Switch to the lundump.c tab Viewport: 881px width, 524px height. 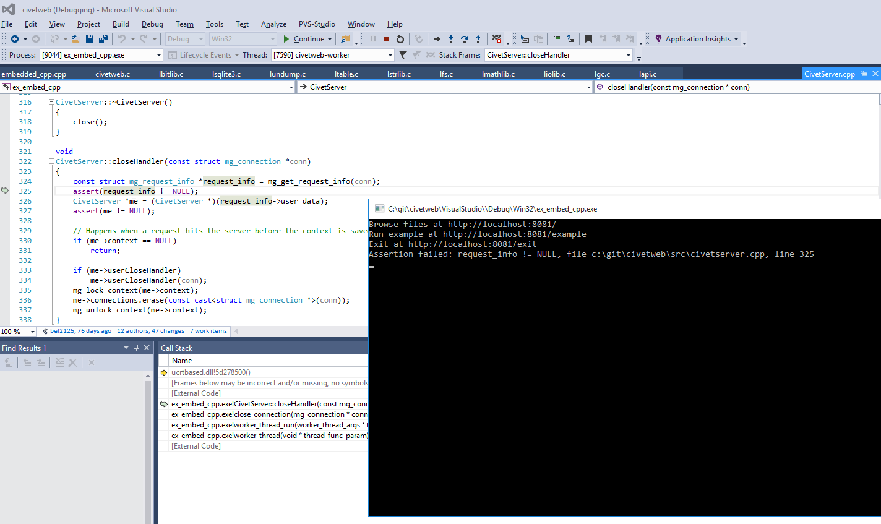coord(287,74)
